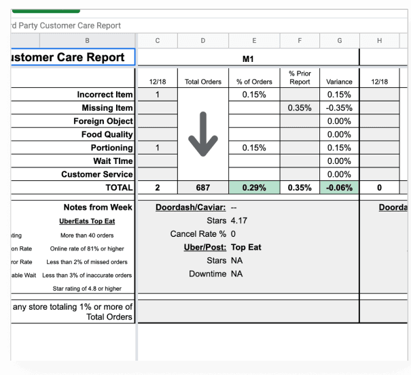Select column G header
This screenshot has height=375, width=411.
click(339, 41)
